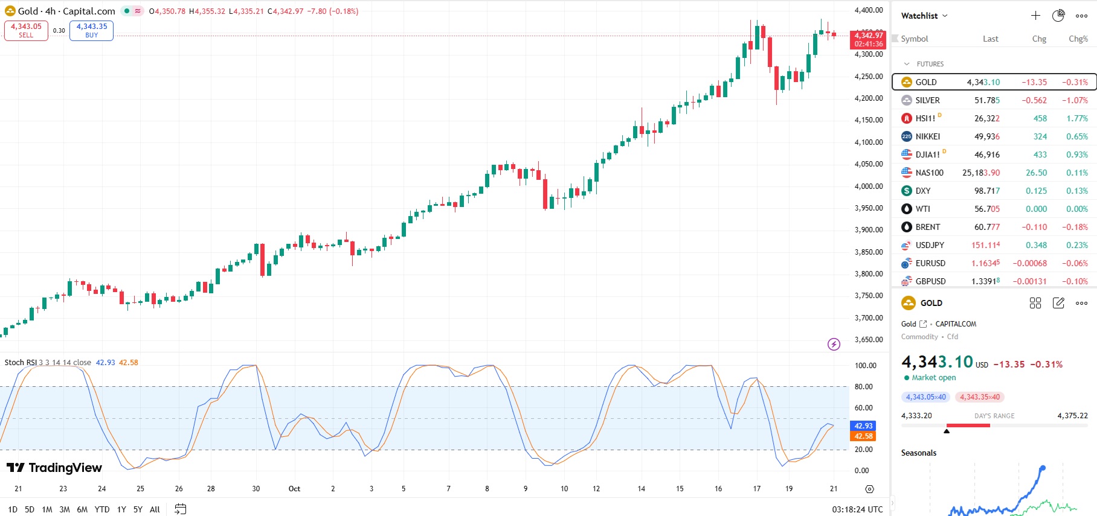1097x516 pixels.
Task: Open the note editor for GOLD
Action: [1058, 303]
